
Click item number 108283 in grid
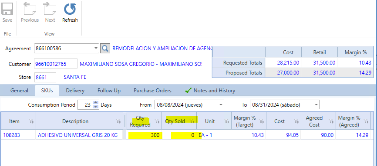[x=12, y=135]
